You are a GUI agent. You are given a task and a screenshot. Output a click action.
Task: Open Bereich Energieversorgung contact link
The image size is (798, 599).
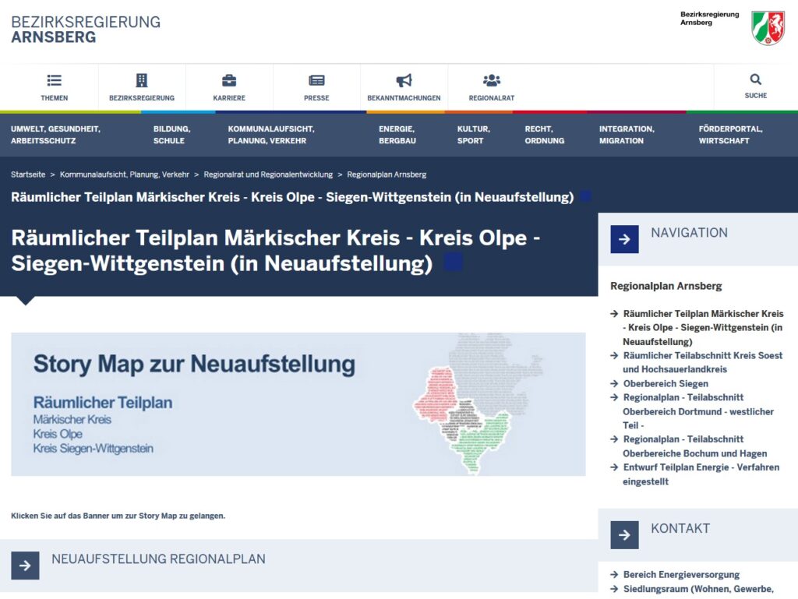click(x=681, y=575)
